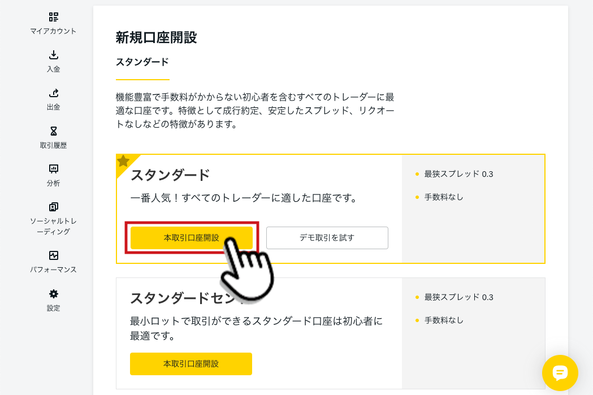Click the マイアカウント menu label
Image resolution: width=593 pixels, height=395 pixels.
(53, 31)
